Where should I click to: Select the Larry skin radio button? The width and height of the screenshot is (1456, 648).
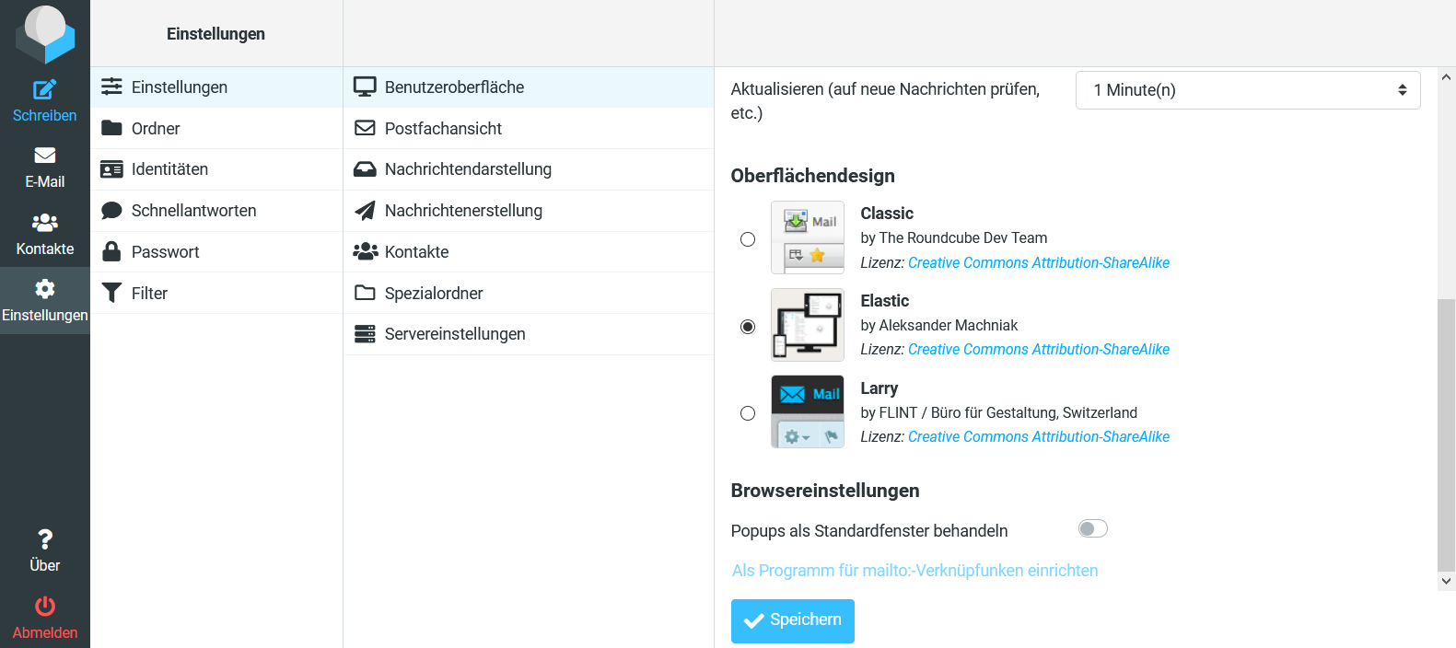[748, 413]
